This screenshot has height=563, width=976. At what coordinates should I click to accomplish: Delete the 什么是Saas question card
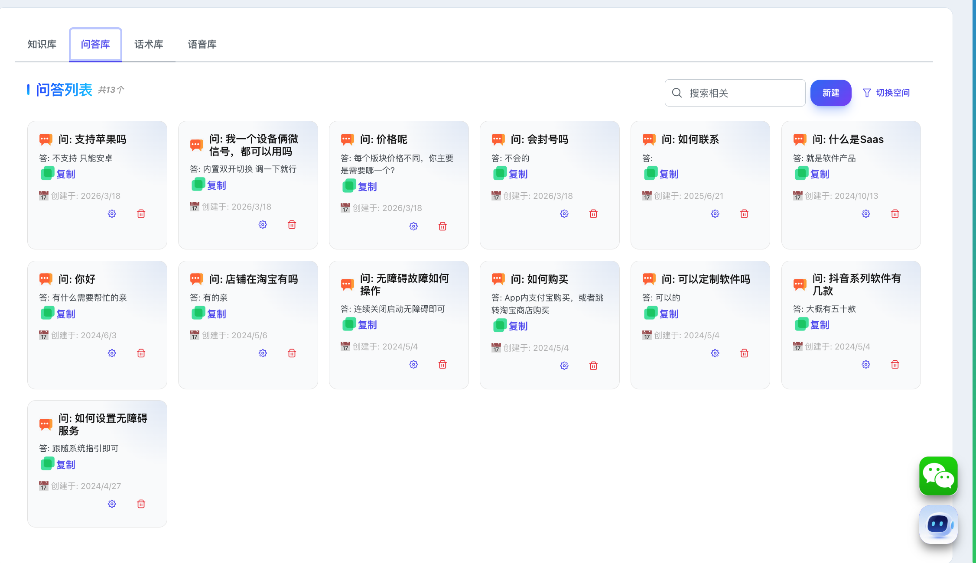(895, 214)
